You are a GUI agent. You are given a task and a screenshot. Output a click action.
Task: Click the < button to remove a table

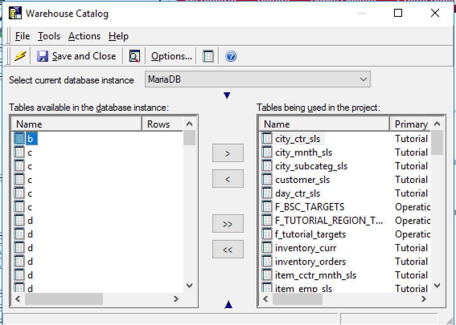pos(228,178)
